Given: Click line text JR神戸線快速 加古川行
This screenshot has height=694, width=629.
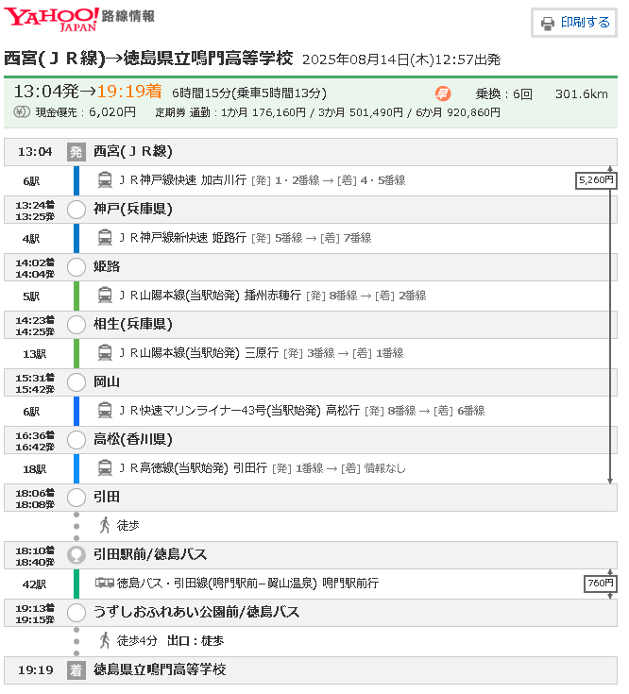Looking at the screenshot, I should [182, 180].
